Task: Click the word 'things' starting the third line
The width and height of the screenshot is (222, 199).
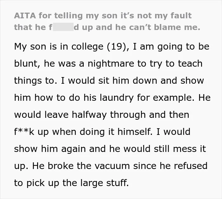Action: (x=28, y=81)
